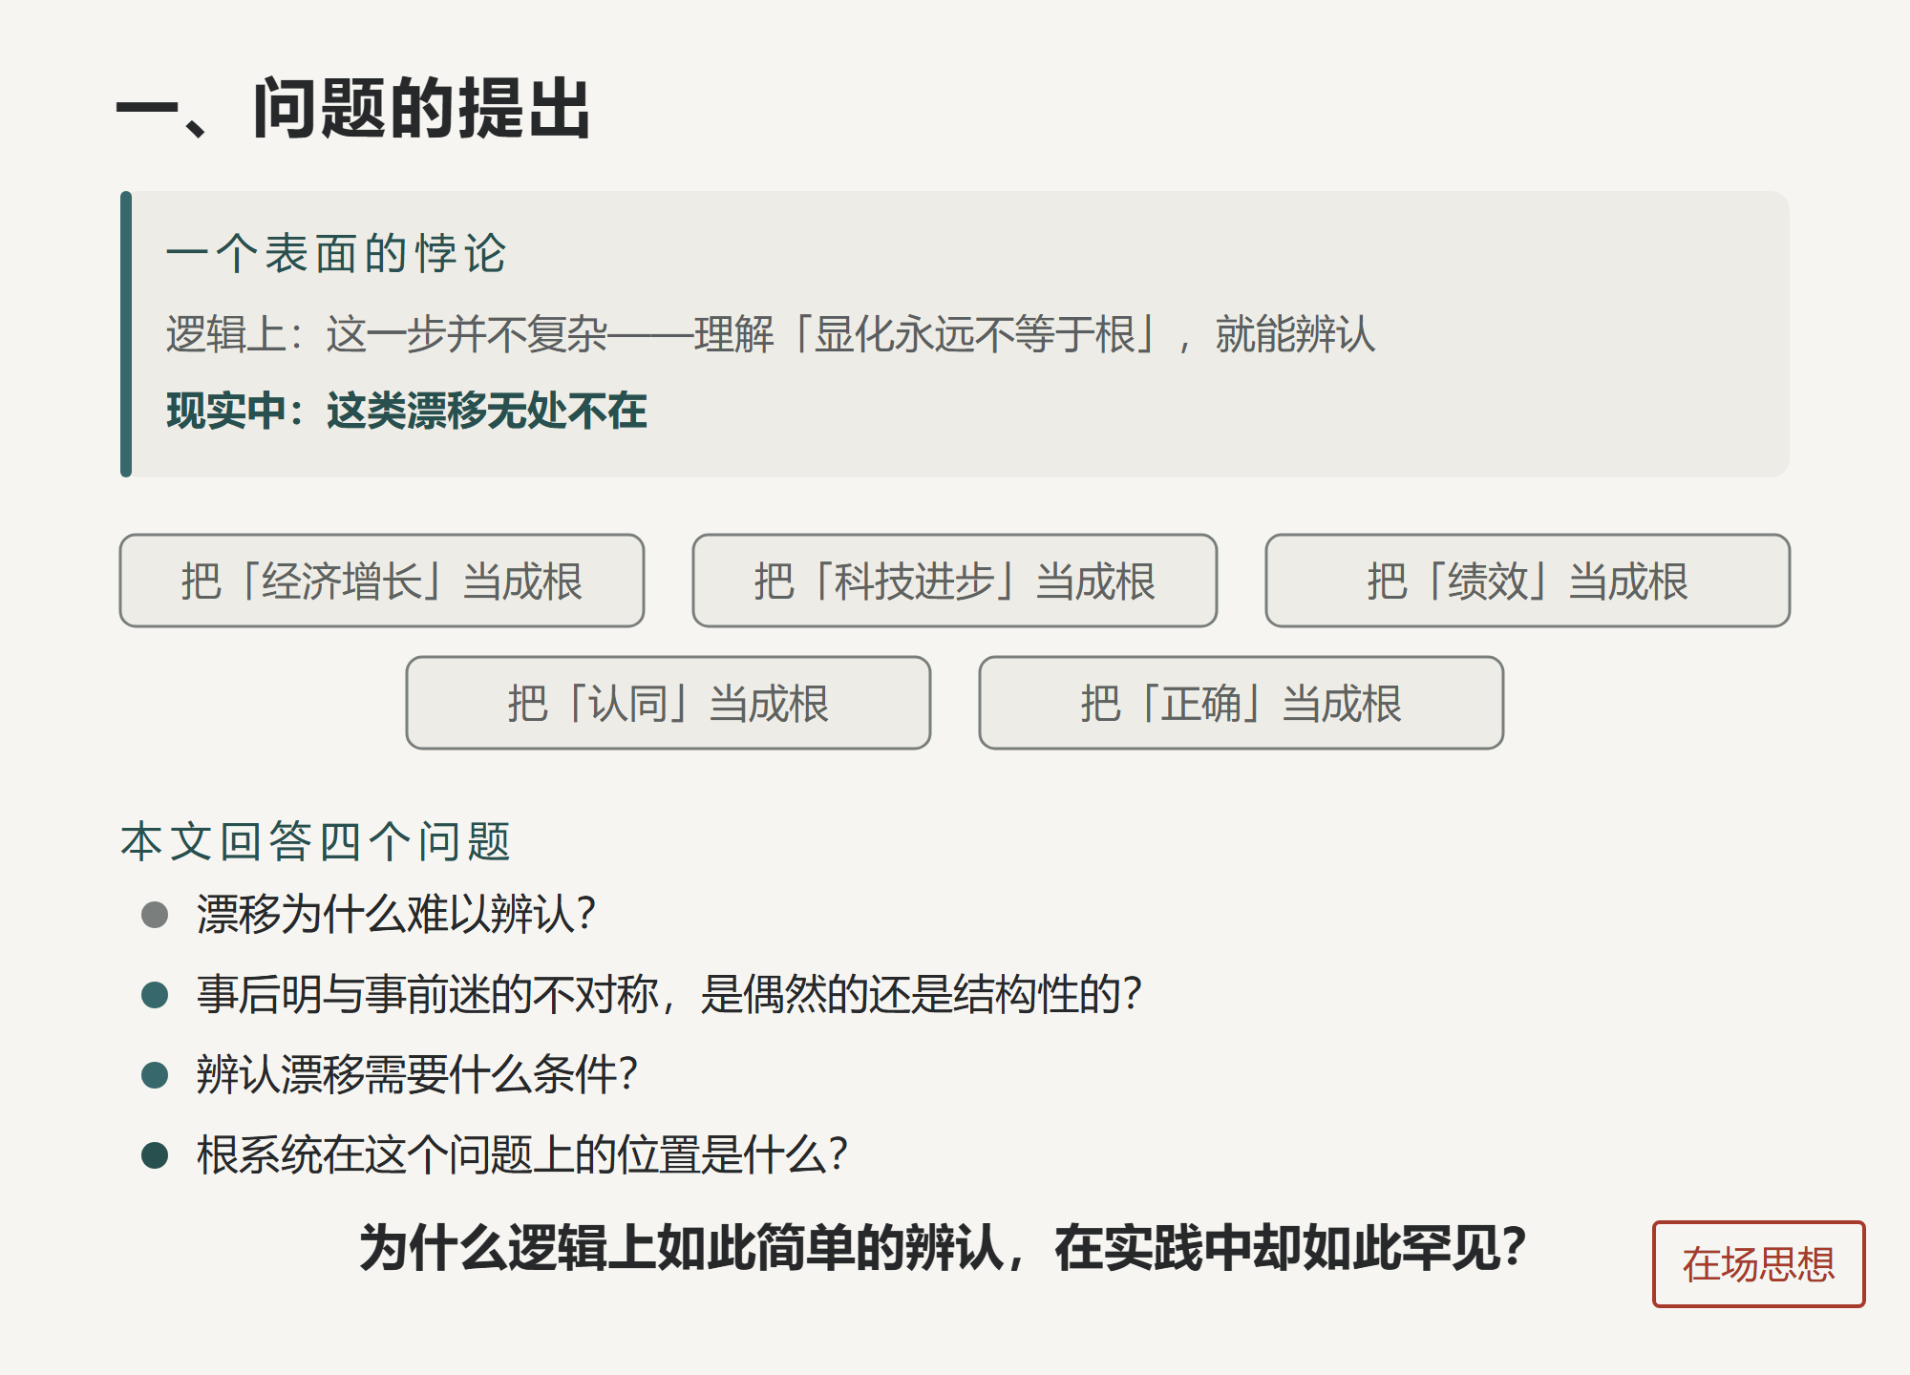
Task: Click the bullet beside 辨认漂移需要什么条件
Action: (x=155, y=1075)
